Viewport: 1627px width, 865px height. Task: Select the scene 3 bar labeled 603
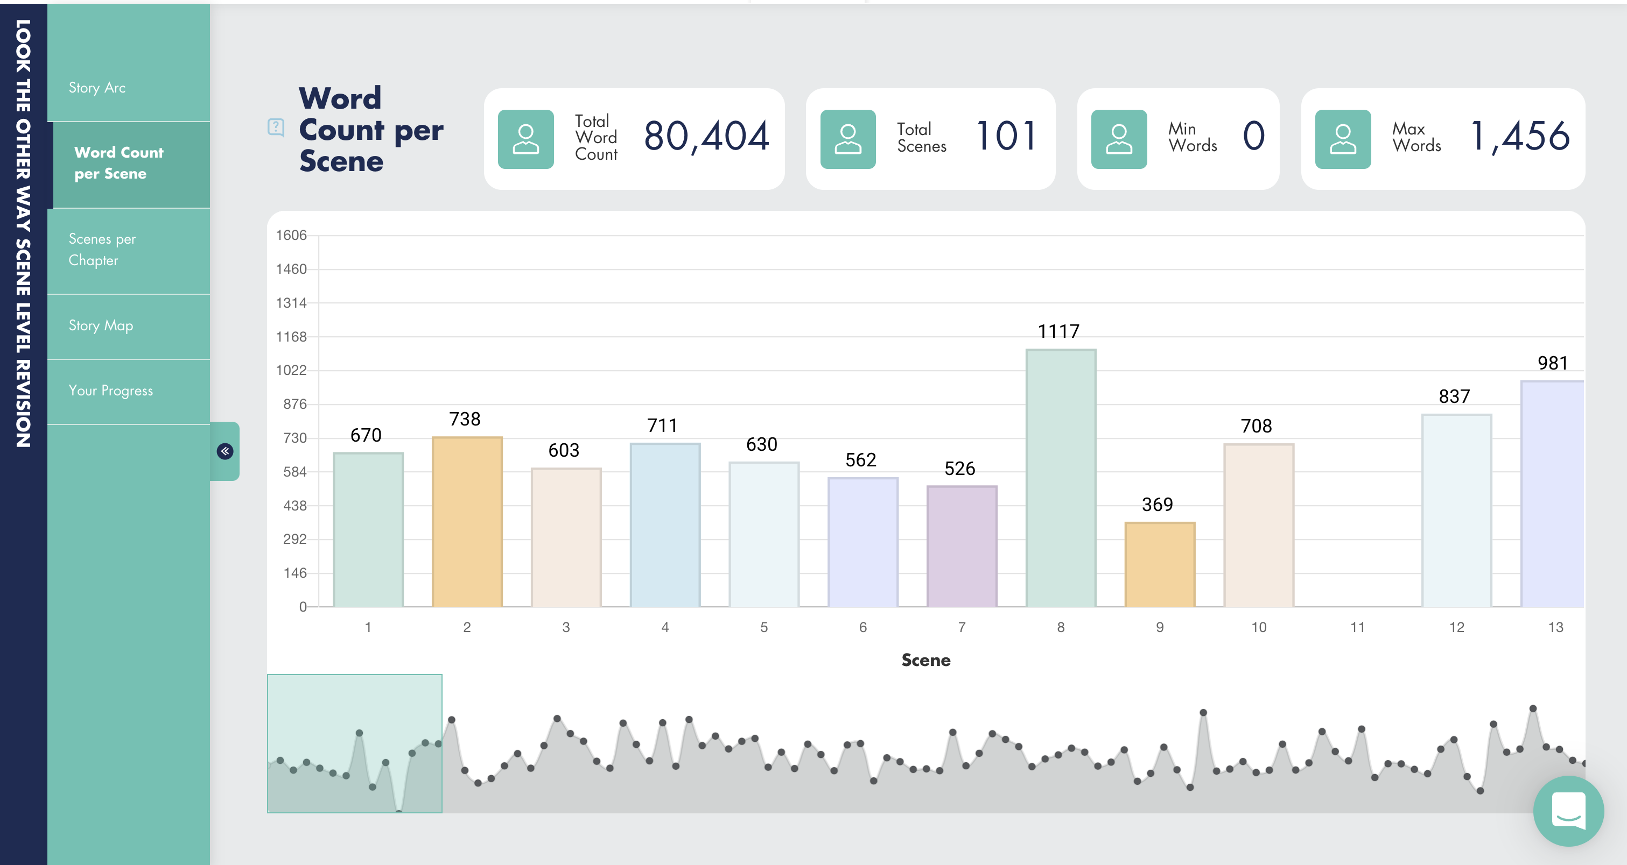(x=566, y=537)
